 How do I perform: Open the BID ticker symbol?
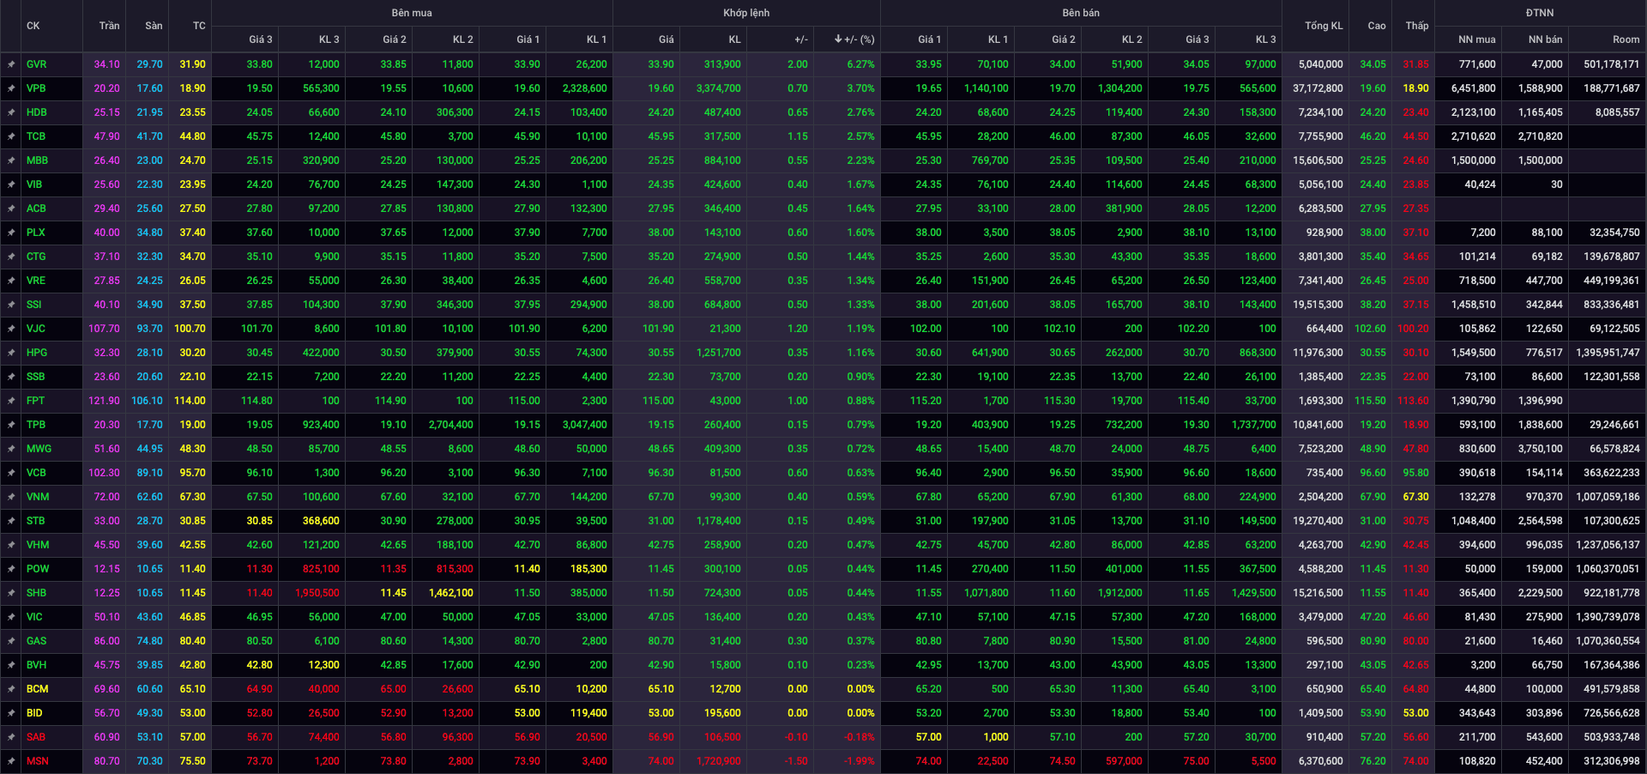(x=34, y=713)
